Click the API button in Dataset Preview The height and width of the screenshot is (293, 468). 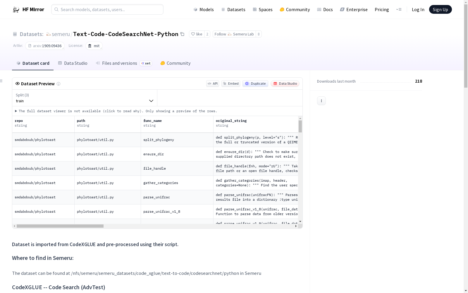[x=213, y=84]
